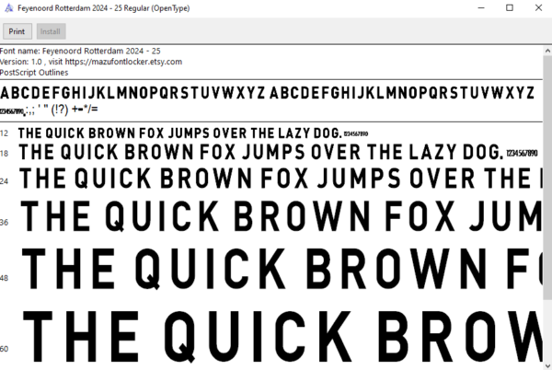Click the Print button
Viewport: 552px width, 370px height.
point(17,31)
